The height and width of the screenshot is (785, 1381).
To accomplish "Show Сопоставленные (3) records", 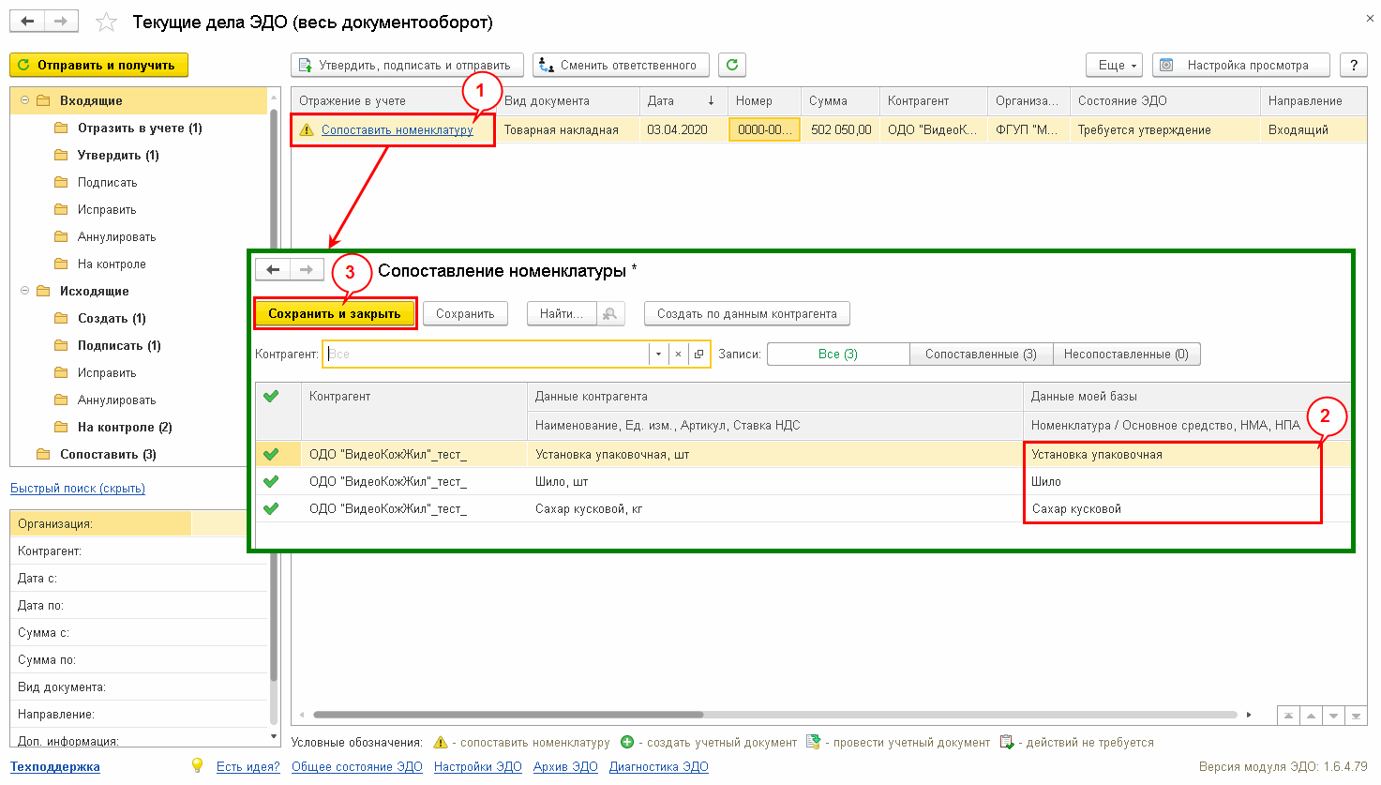I will 981,354.
